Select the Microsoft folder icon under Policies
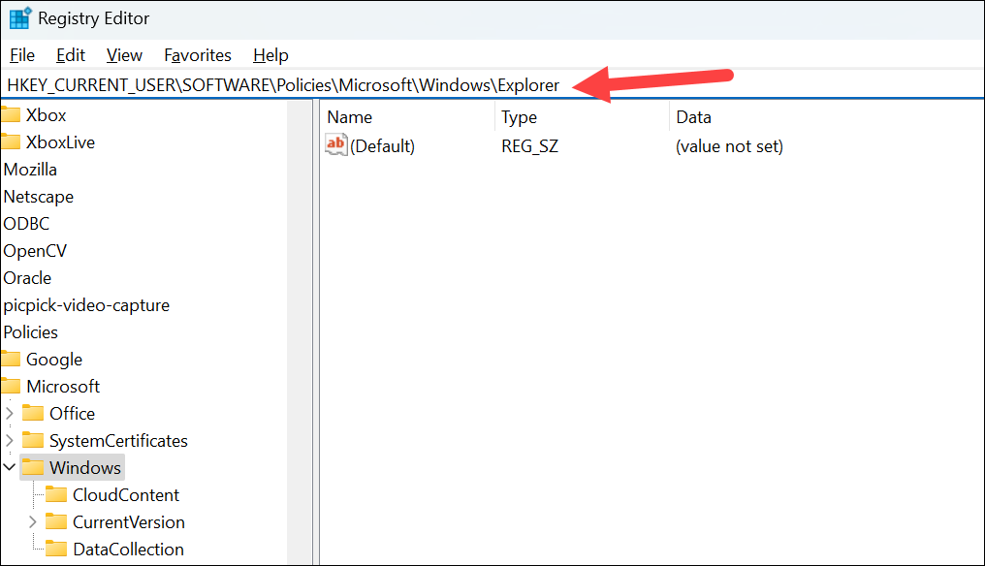 (x=10, y=386)
